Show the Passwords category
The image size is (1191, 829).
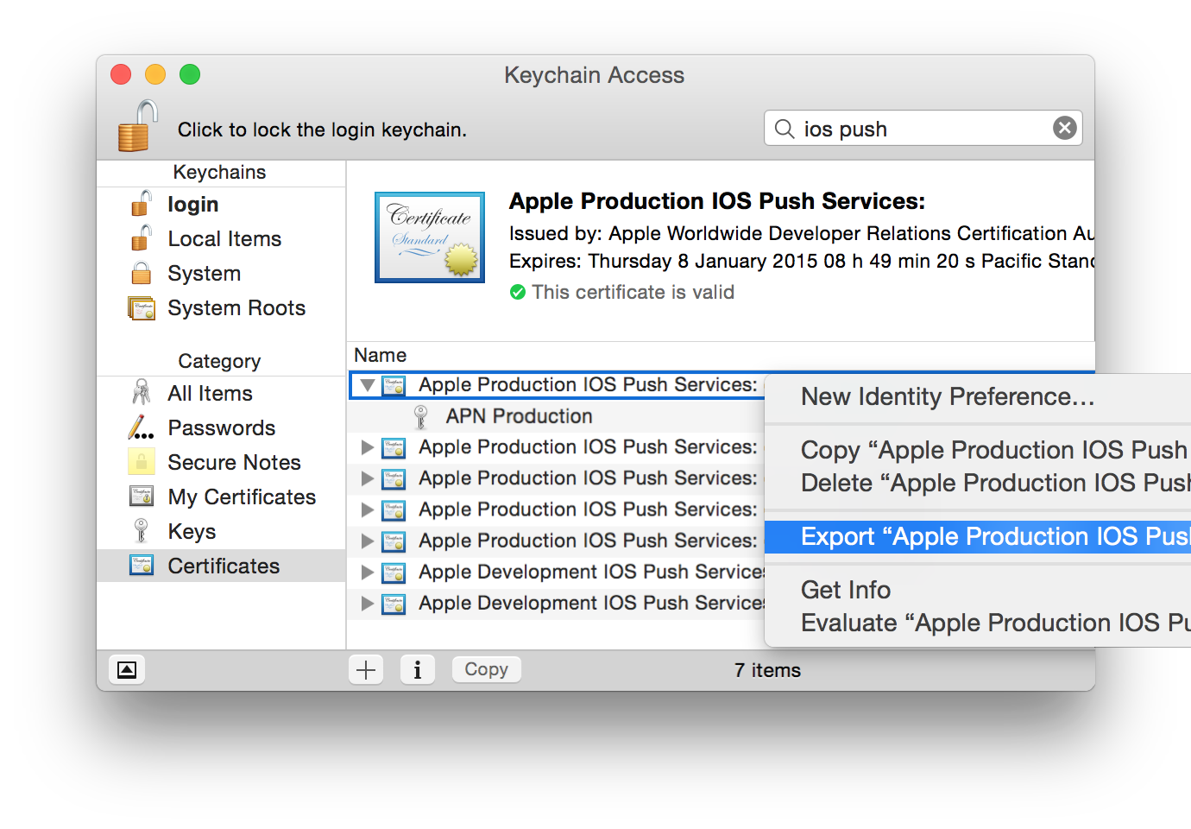[221, 428]
